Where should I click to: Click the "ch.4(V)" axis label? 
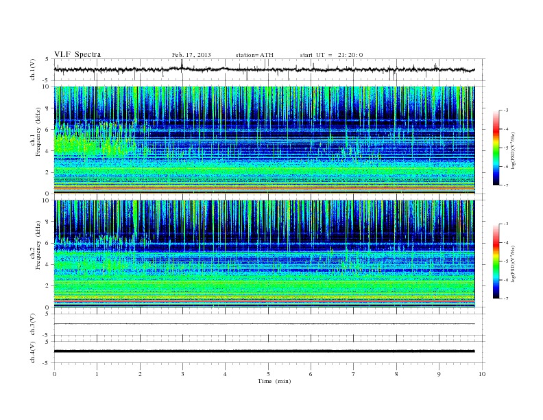33,352
